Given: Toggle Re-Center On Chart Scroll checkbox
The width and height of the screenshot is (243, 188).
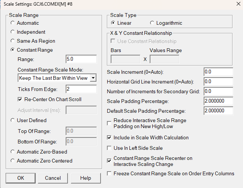Looking at the screenshot, I should pos(20,100).
